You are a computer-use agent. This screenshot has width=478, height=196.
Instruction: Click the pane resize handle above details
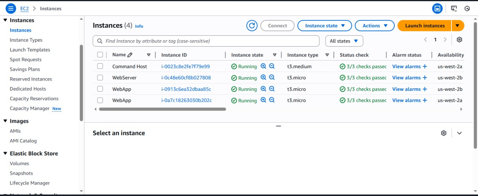tap(278, 126)
